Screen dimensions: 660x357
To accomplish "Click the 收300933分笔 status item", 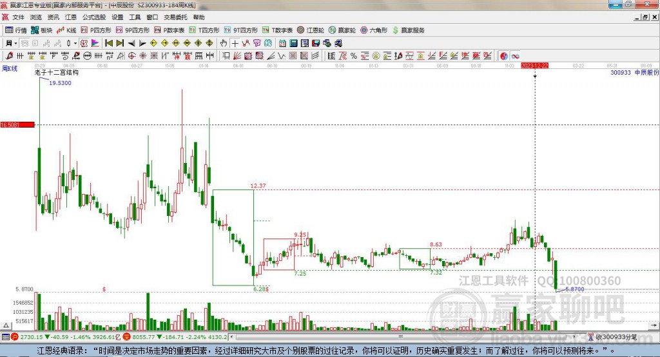I will coord(613,337).
